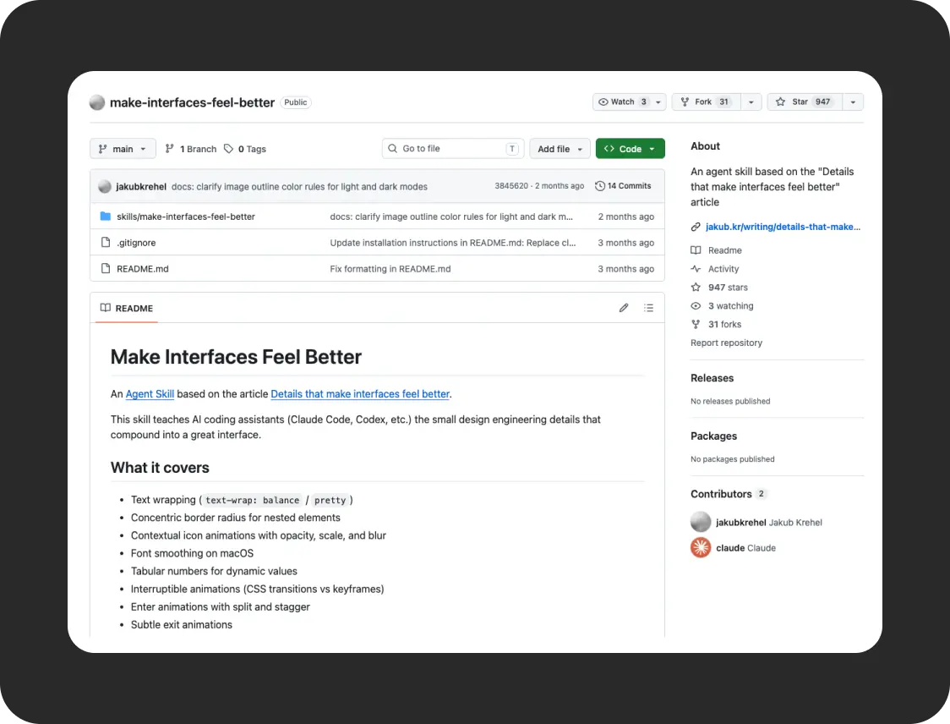950x724 pixels.
Task: Open the README outline list icon
Action: pyautogui.click(x=648, y=308)
